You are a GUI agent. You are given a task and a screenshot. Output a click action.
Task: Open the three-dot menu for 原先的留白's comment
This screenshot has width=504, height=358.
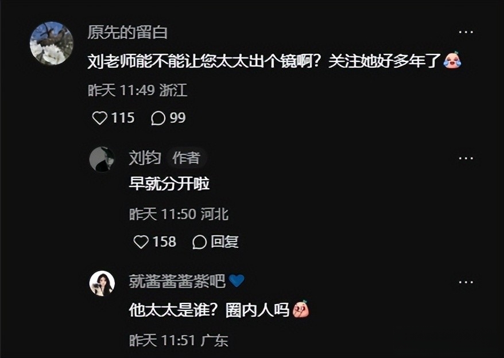(x=466, y=32)
